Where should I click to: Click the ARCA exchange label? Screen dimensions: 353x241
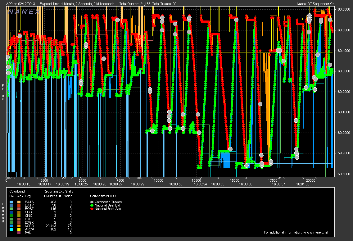click(29, 229)
